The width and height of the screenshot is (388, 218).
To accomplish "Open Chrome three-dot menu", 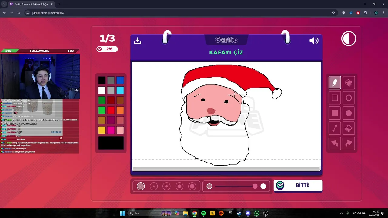I will [383, 13].
